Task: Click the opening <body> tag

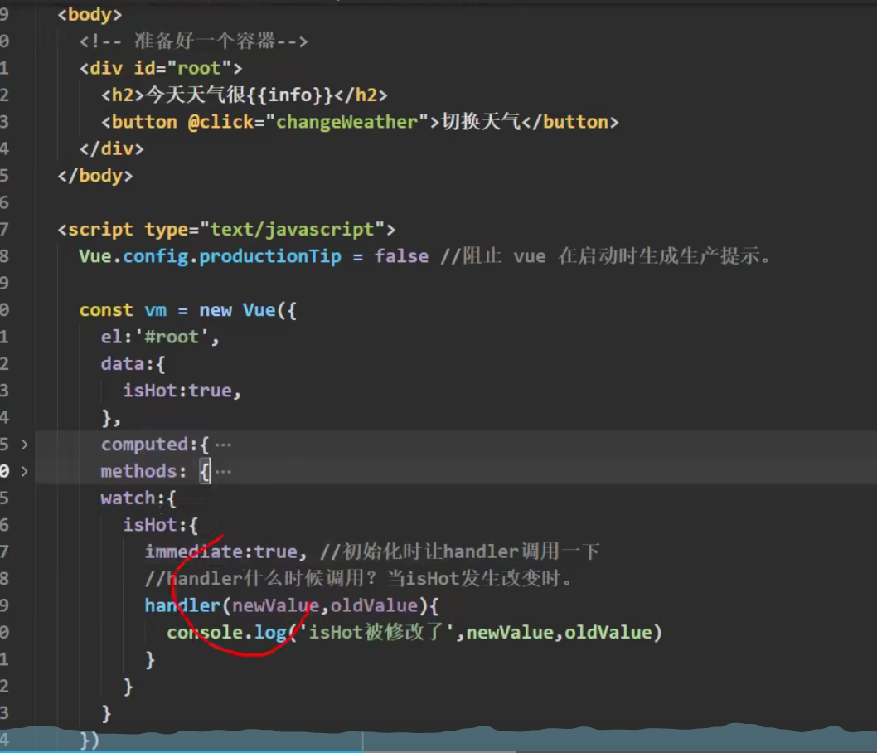Action: 90,14
